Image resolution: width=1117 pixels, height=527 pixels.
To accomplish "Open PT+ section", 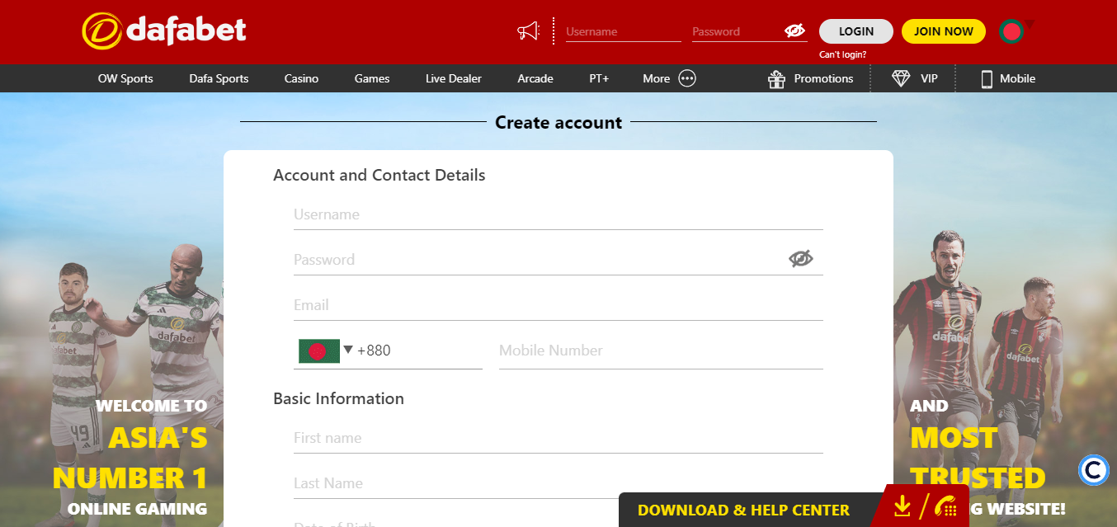I will pos(599,78).
